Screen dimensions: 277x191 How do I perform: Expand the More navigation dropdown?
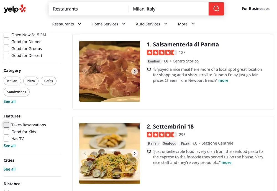tap(186, 24)
